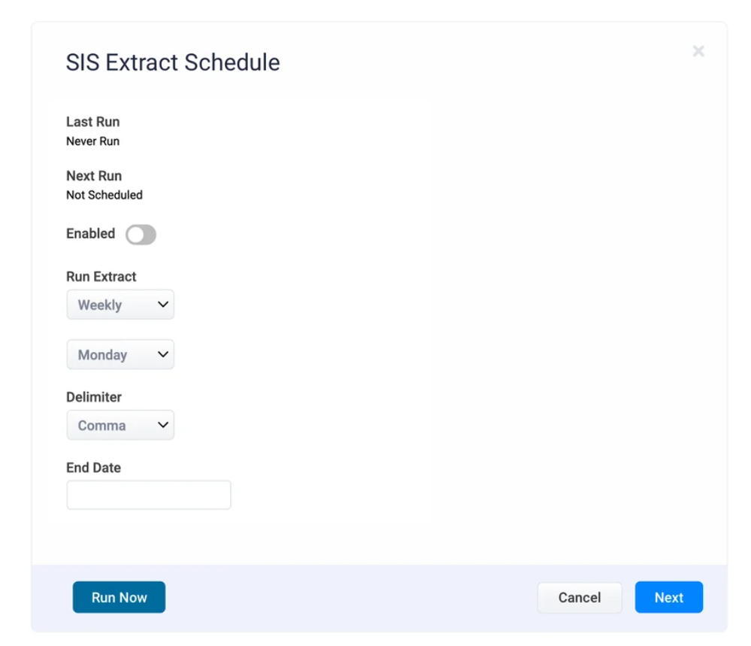The image size is (751, 646).
Task: Click the chevron arrow on Monday dropdown
Action: [162, 355]
